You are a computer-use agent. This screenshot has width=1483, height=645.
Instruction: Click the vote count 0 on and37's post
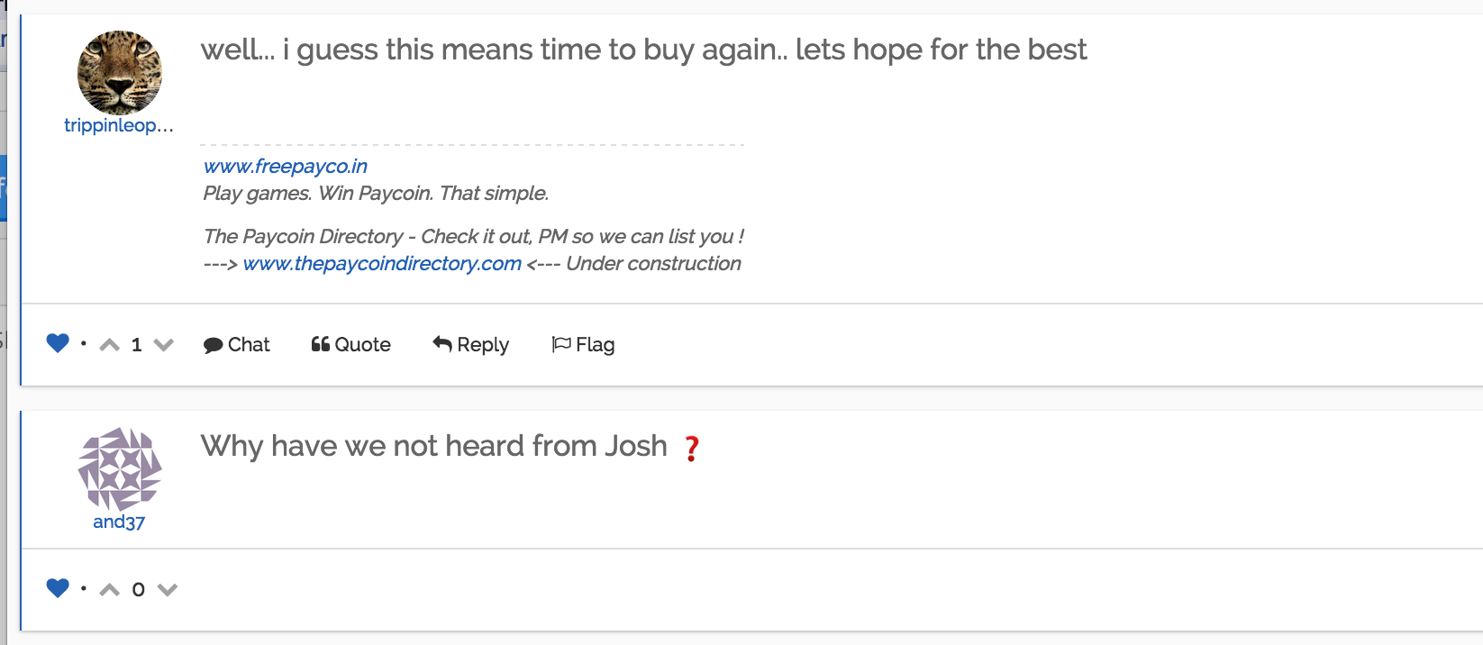[139, 589]
